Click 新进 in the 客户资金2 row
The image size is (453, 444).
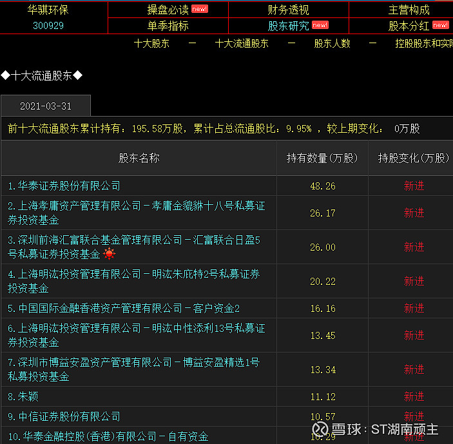[x=414, y=308]
